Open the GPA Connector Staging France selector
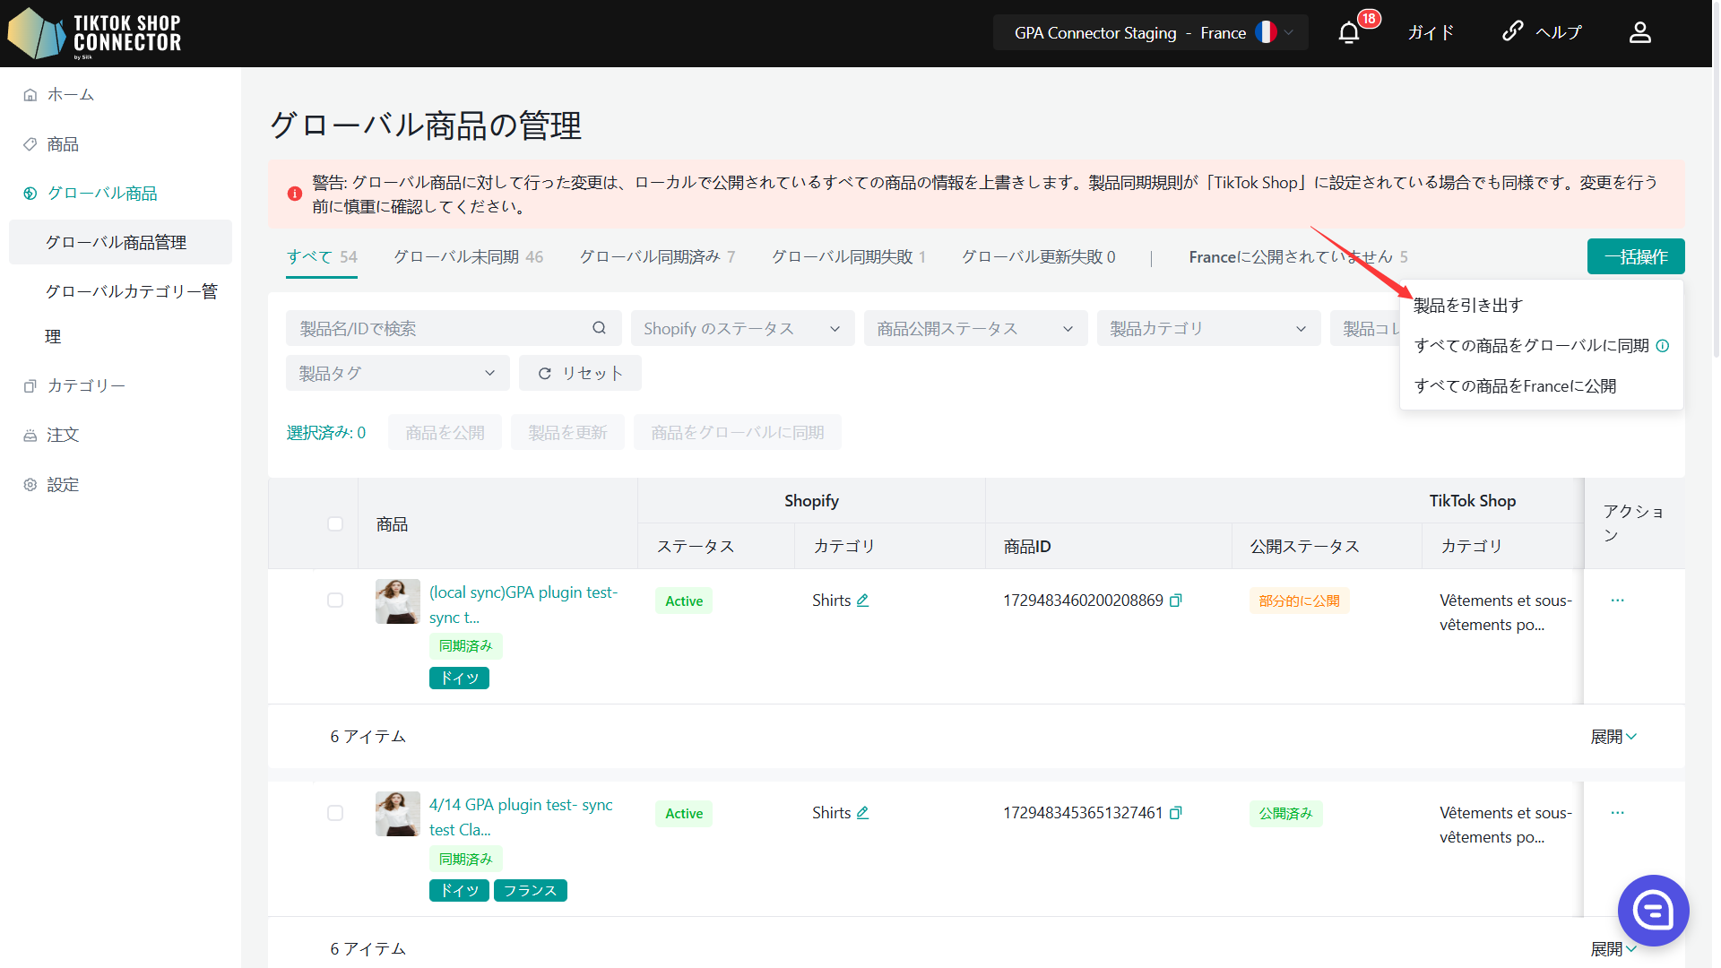 [x=1150, y=33]
